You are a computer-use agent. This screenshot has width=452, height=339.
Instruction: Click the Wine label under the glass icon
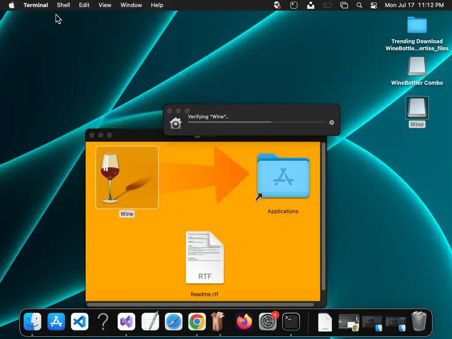tap(127, 214)
